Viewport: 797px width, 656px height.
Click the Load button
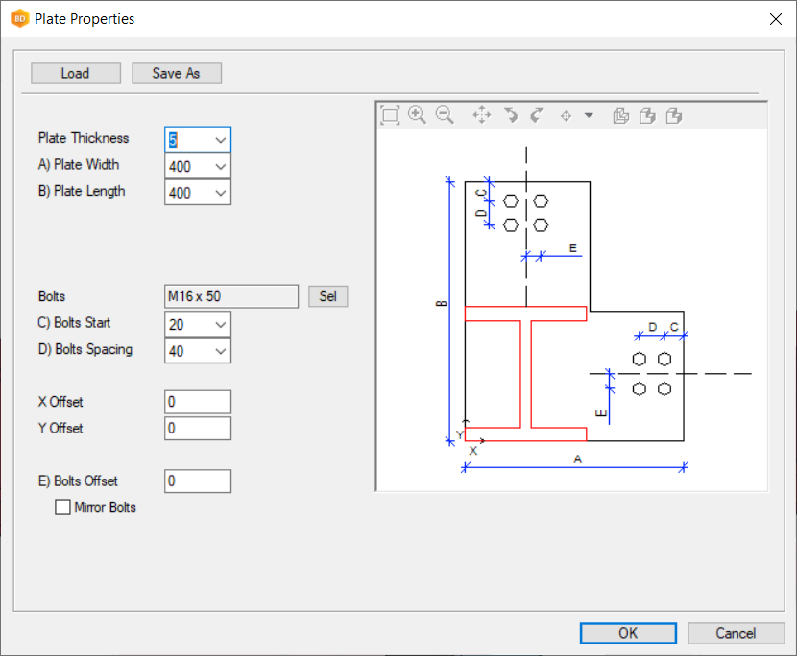pos(76,74)
